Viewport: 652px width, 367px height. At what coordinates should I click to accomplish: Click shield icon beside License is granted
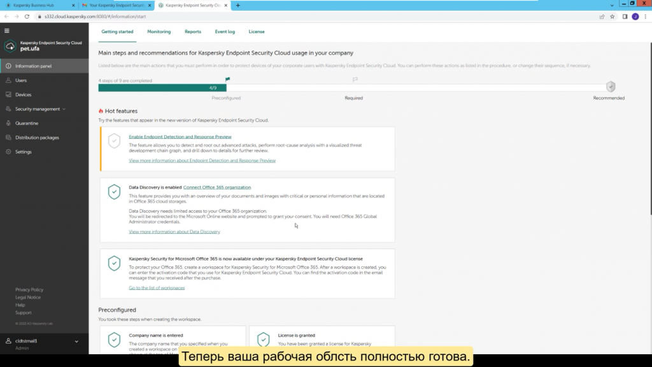pos(263,340)
